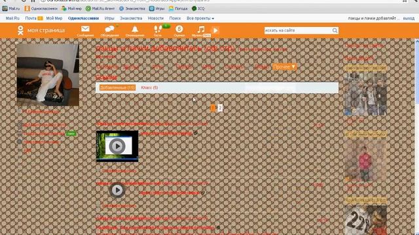This screenshot has height=235, width=419.
Task: Click the search magnifier icon
Action: [335, 31]
